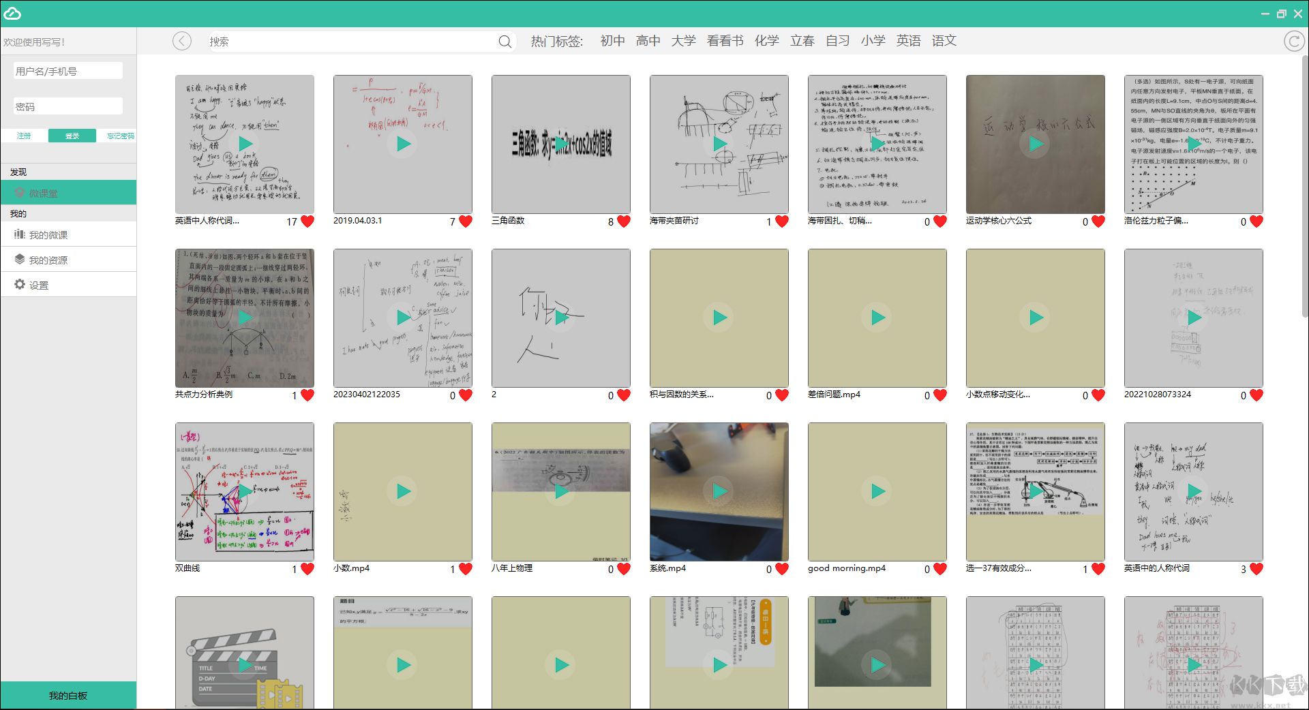Open the 海带困扎、切稍... video thumbnail
This screenshot has height=710, width=1309.
coord(877,144)
